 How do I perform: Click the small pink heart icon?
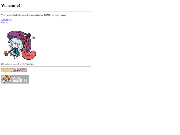click(33, 38)
